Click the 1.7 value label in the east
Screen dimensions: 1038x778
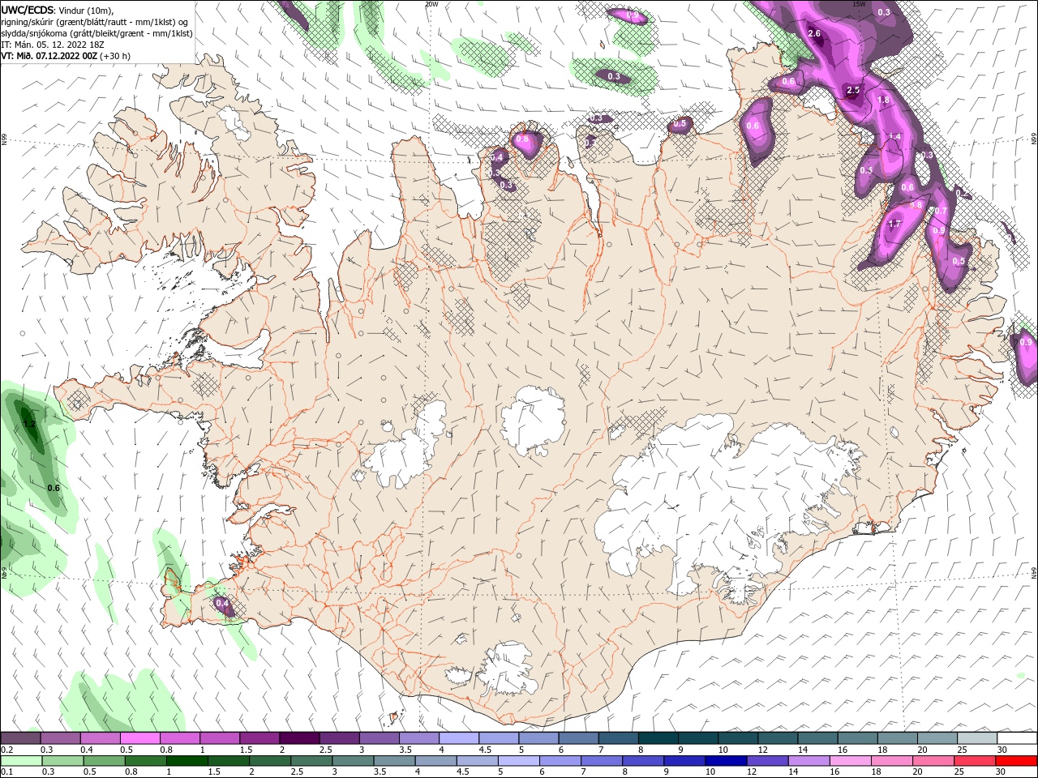[x=895, y=224]
